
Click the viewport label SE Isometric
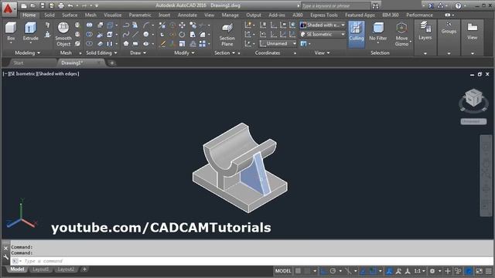pos(22,74)
